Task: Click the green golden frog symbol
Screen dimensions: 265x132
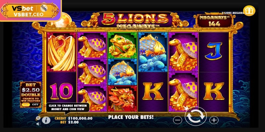Action: [x=122, y=45]
